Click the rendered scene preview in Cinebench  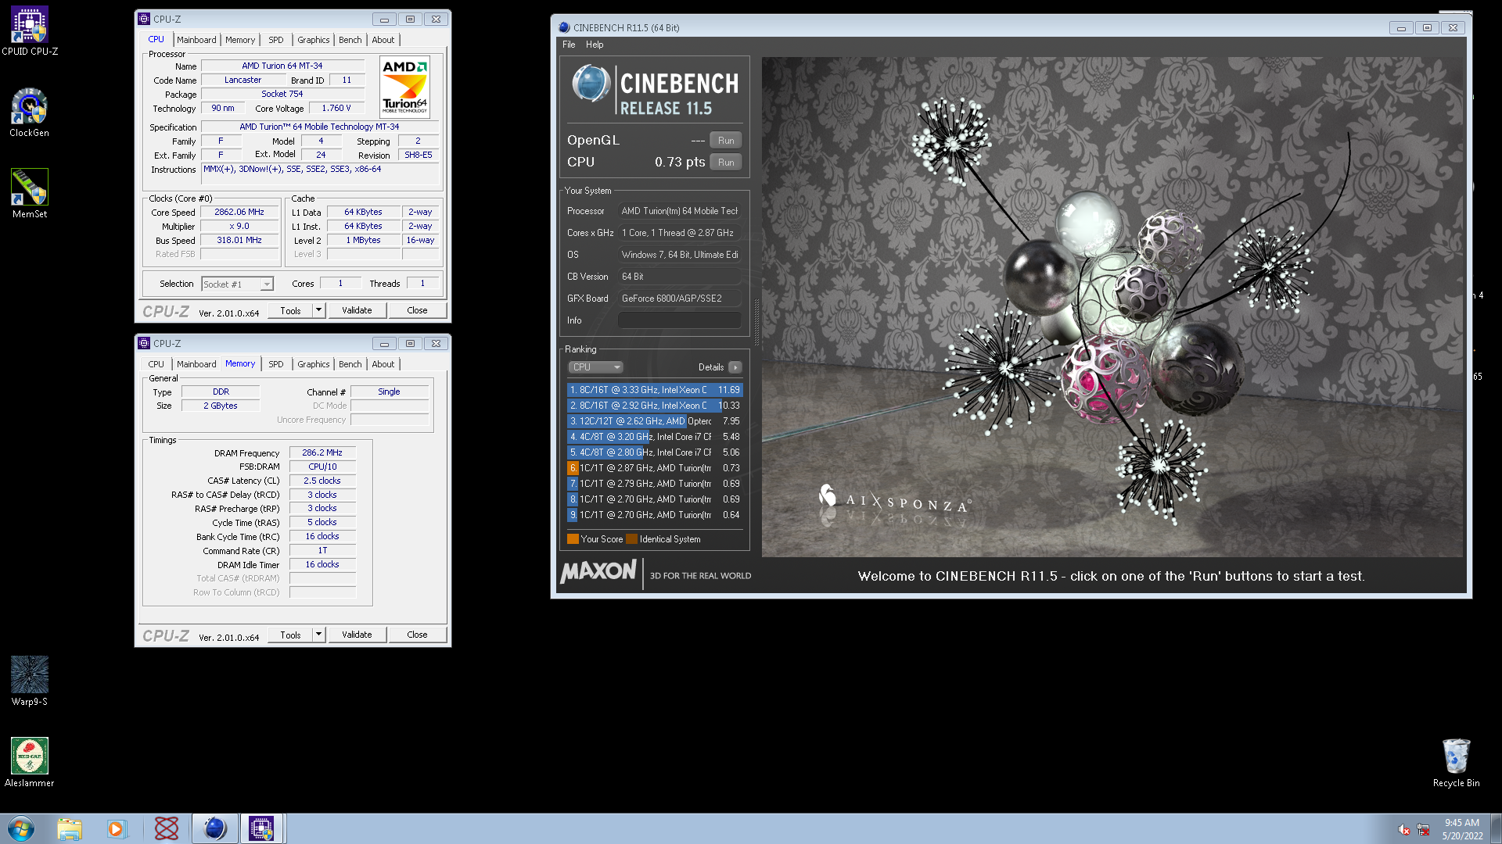coord(1112,306)
